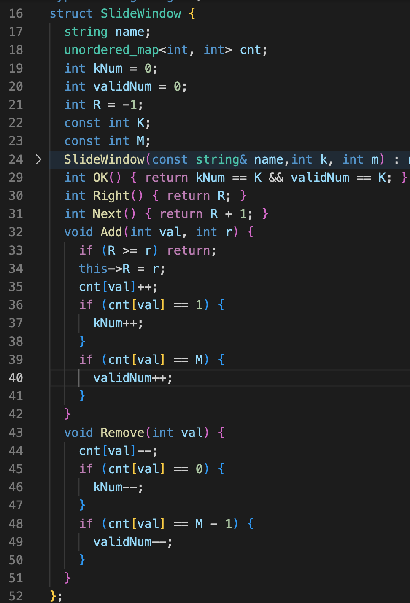Expand the folded constructor on line 24
Image resolution: width=410 pixels, height=603 pixels.
point(38,159)
